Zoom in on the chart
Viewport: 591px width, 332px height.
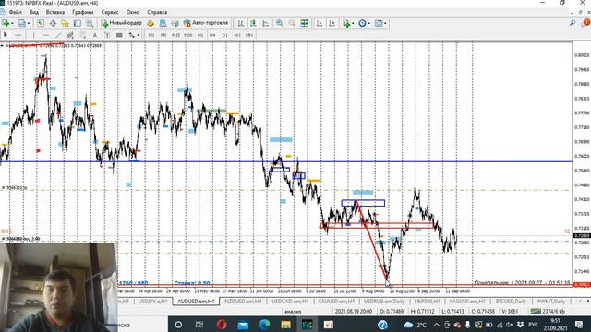click(280, 23)
